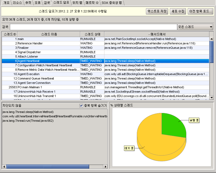Open the 모든 스레드 filter dropdown
This screenshot has width=216, height=173.
point(195,27)
